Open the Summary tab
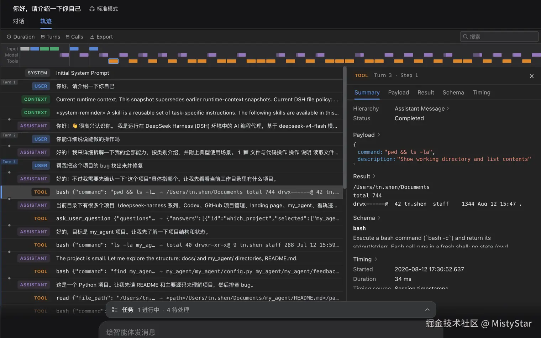The image size is (541, 338). (367, 93)
